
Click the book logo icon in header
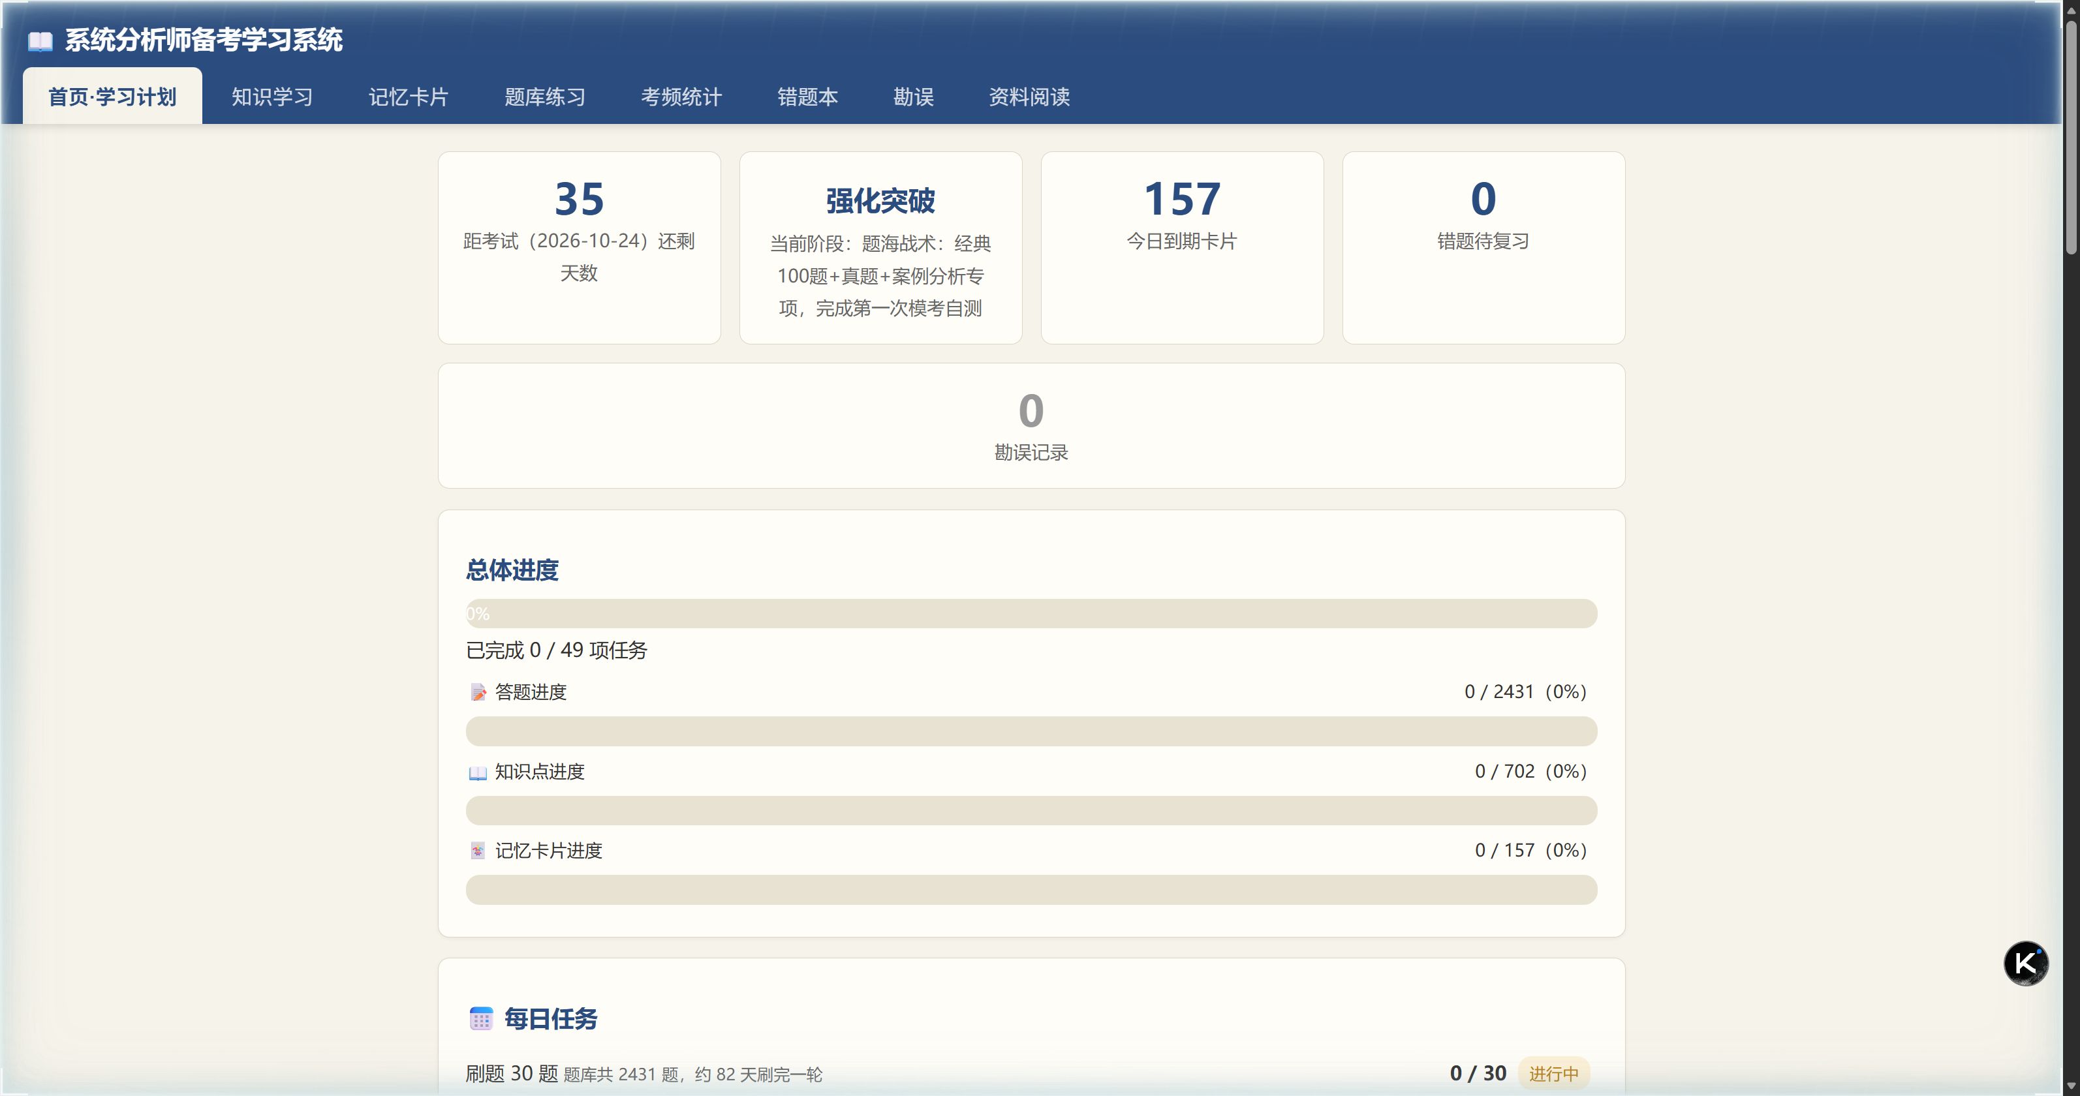point(40,40)
